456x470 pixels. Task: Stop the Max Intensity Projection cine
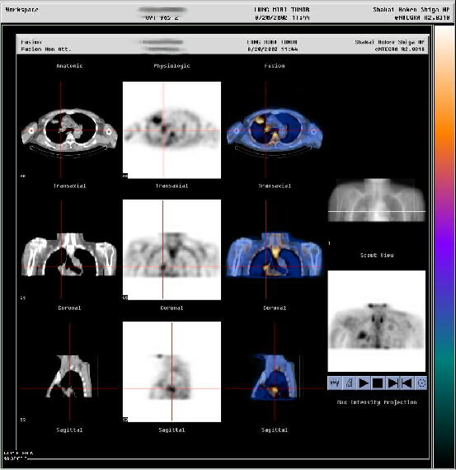(378, 383)
